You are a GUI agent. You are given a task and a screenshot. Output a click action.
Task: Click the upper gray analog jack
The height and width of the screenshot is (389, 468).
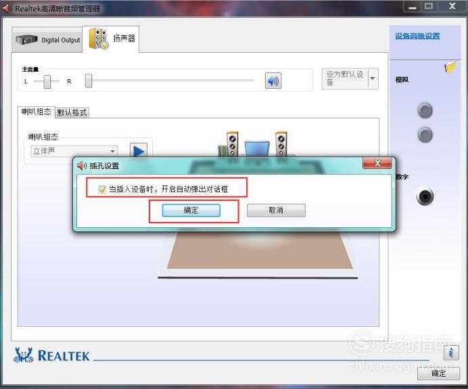pyautogui.click(x=425, y=110)
